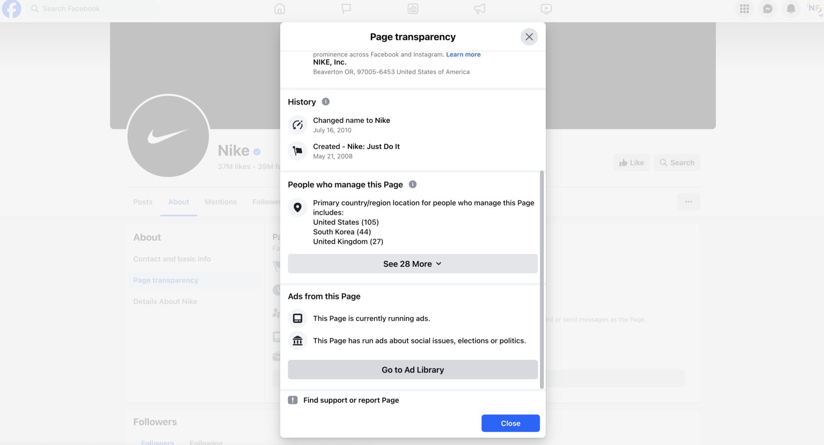This screenshot has height=445, width=824.
Task: Click the History info icon
Action: 325,102
